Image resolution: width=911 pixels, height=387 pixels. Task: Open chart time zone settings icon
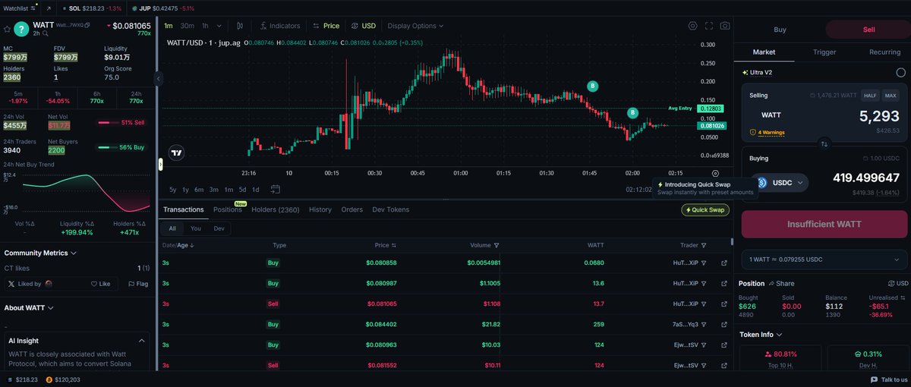click(716, 174)
